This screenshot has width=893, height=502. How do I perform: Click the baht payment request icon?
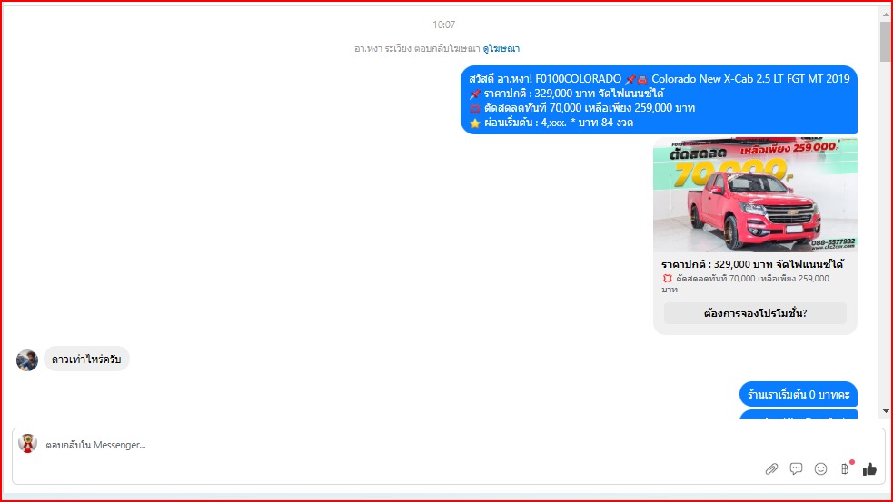pos(845,468)
